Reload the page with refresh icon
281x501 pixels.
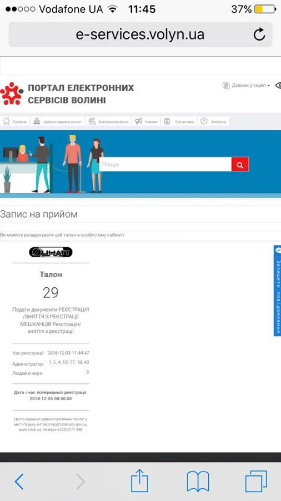coord(259,34)
